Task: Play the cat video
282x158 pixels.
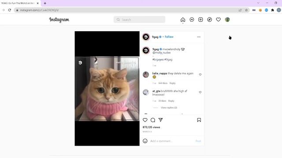Action: (x=107, y=89)
